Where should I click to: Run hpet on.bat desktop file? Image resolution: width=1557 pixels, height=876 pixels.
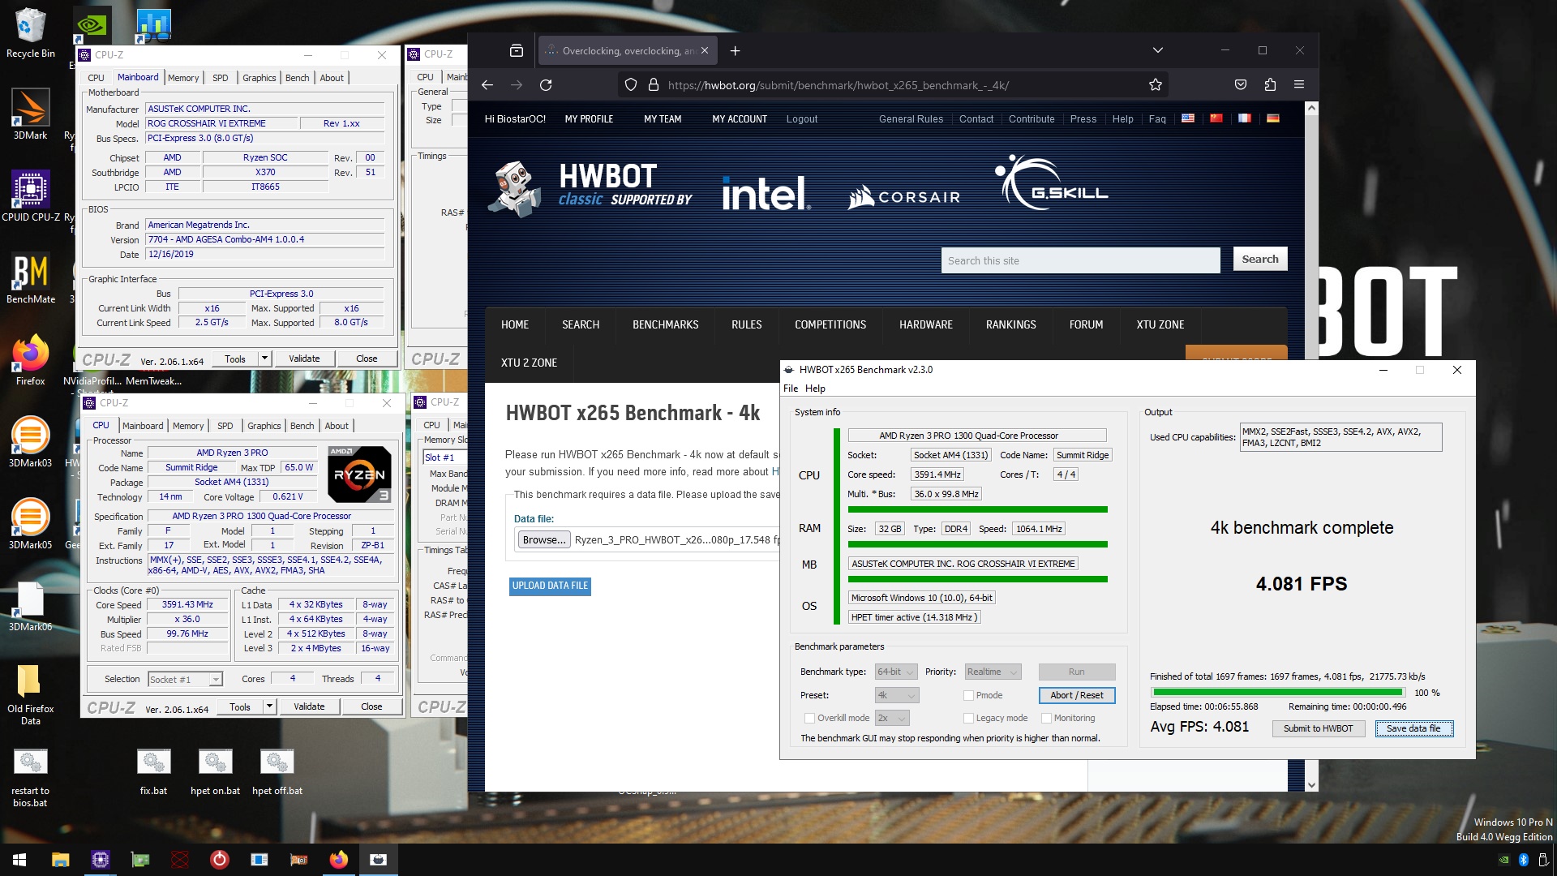(215, 771)
